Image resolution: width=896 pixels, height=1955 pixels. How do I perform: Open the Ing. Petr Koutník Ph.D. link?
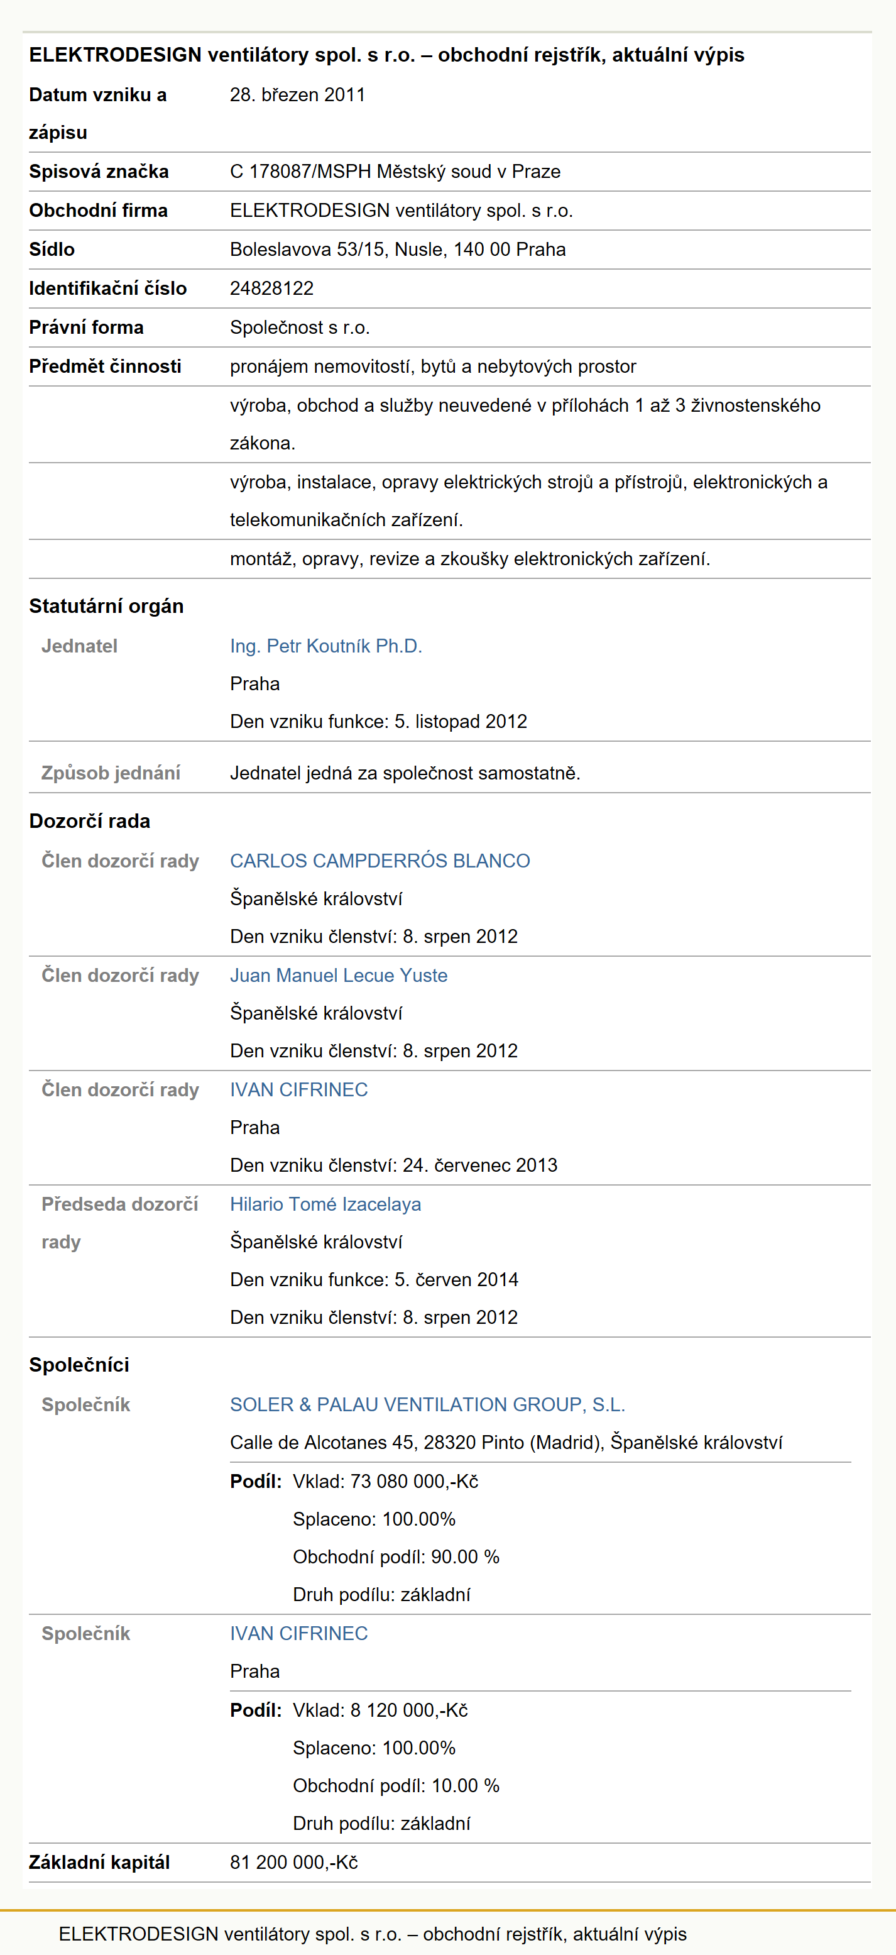[326, 646]
